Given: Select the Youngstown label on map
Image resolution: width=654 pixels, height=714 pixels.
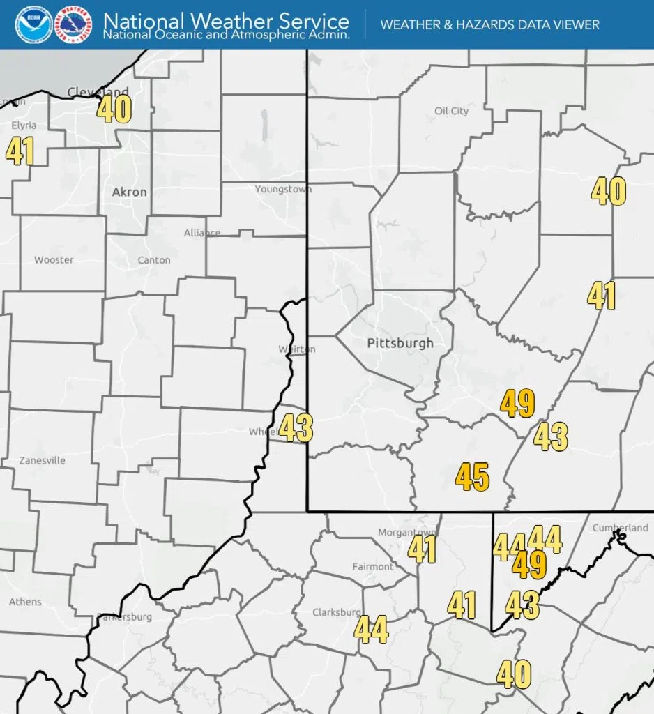Looking at the screenshot, I should (283, 189).
